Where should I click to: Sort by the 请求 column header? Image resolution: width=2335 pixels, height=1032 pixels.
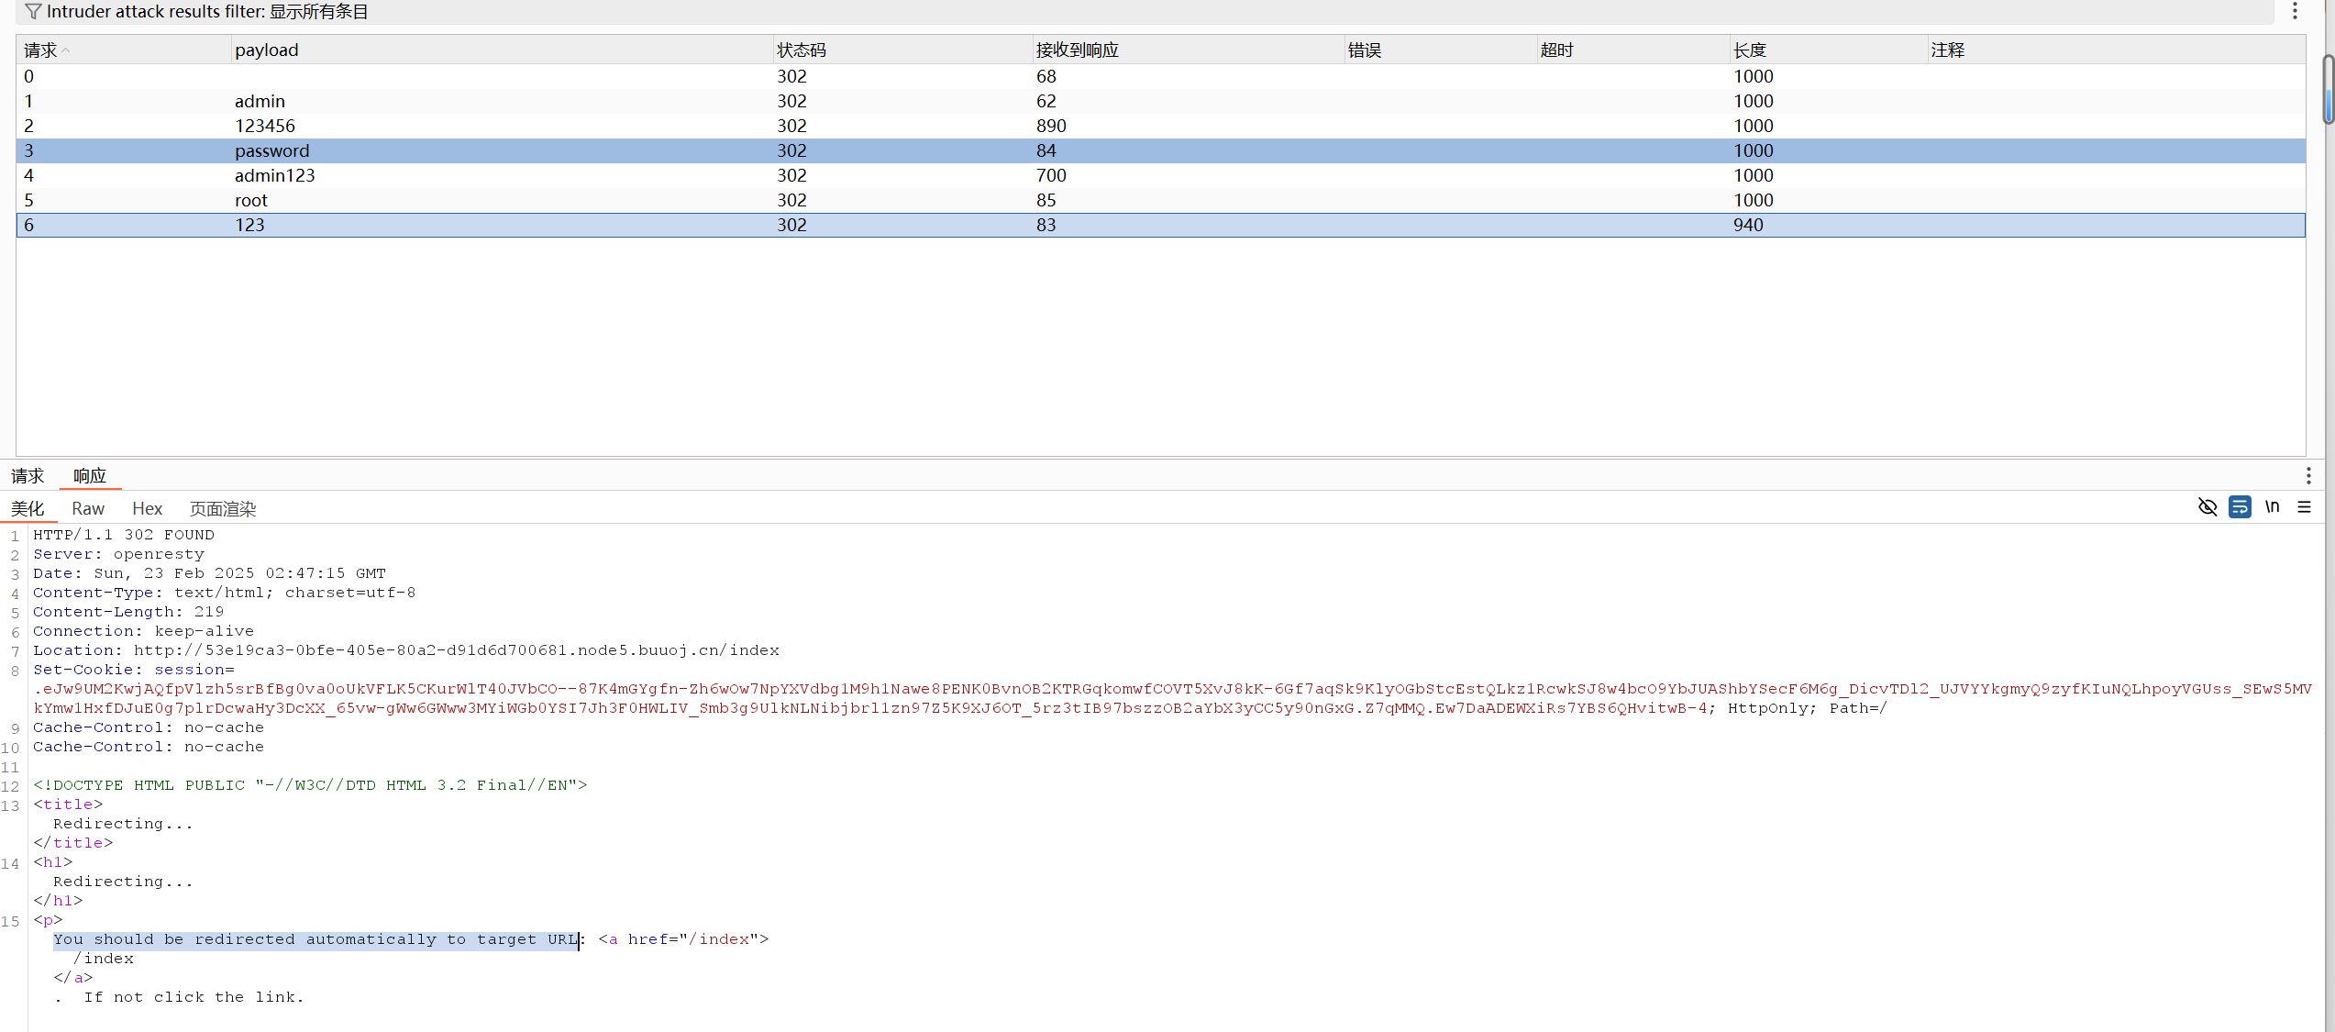coord(41,50)
